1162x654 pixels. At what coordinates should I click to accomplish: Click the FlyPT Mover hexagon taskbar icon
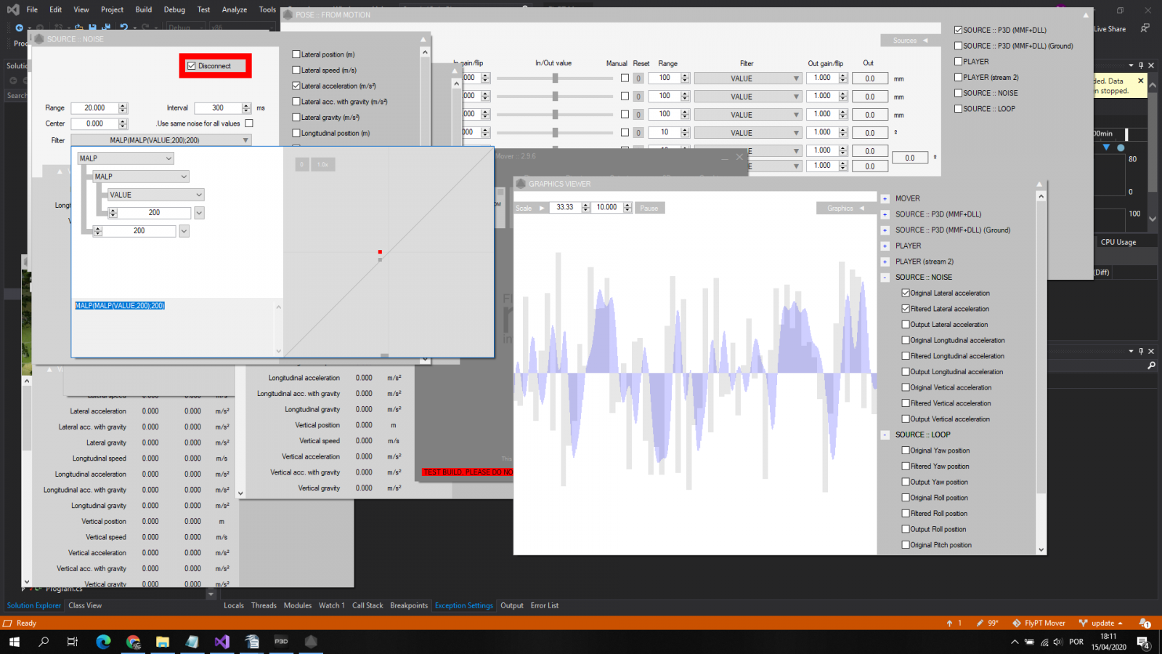[x=311, y=642]
